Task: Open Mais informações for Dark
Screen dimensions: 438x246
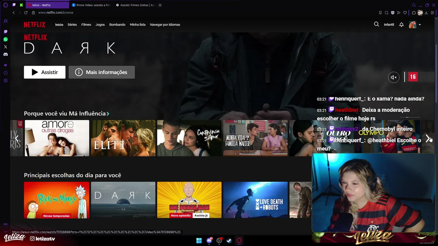Action: coord(102,72)
